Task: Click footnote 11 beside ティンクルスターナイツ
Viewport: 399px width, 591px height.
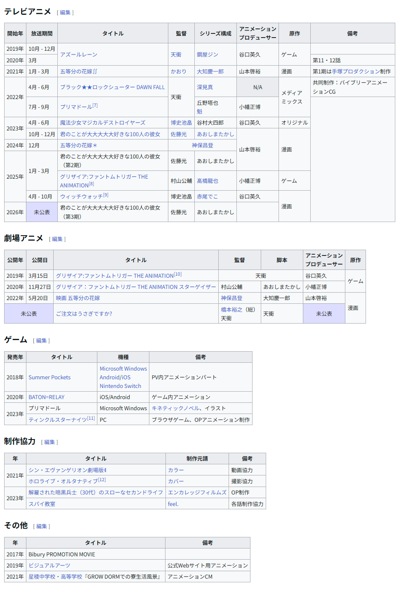Action: [91, 418]
